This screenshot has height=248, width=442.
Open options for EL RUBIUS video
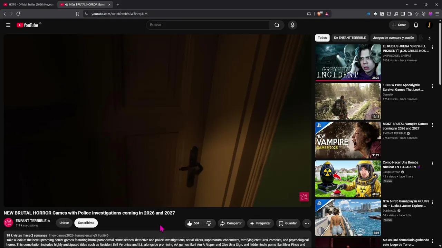pyautogui.click(x=432, y=48)
